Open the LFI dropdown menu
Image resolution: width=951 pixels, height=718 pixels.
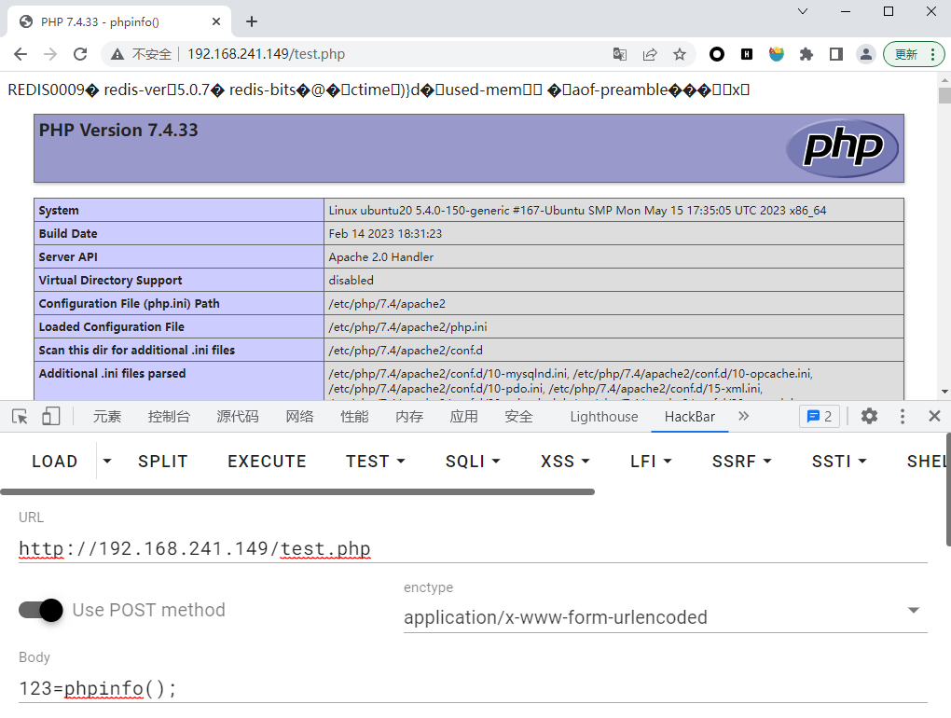(x=651, y=462)
